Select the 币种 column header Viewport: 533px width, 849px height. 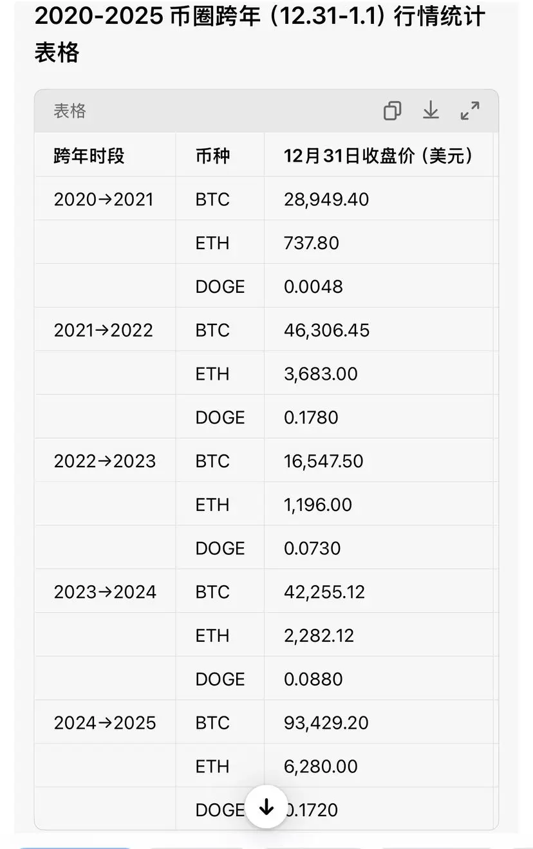click(212, 156)
